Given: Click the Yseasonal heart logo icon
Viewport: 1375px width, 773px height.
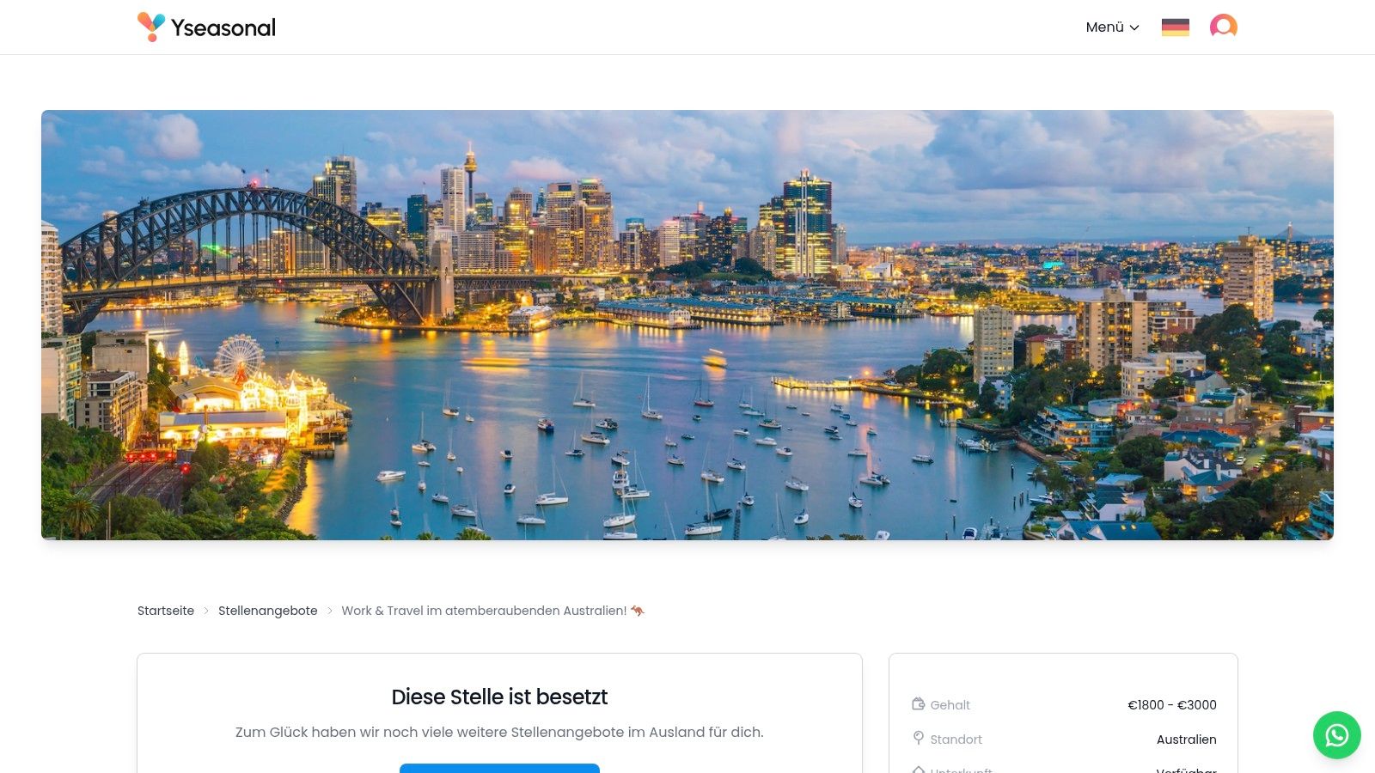Looking at the screenshot, I should pyautogui.click(x=151, y=27).
